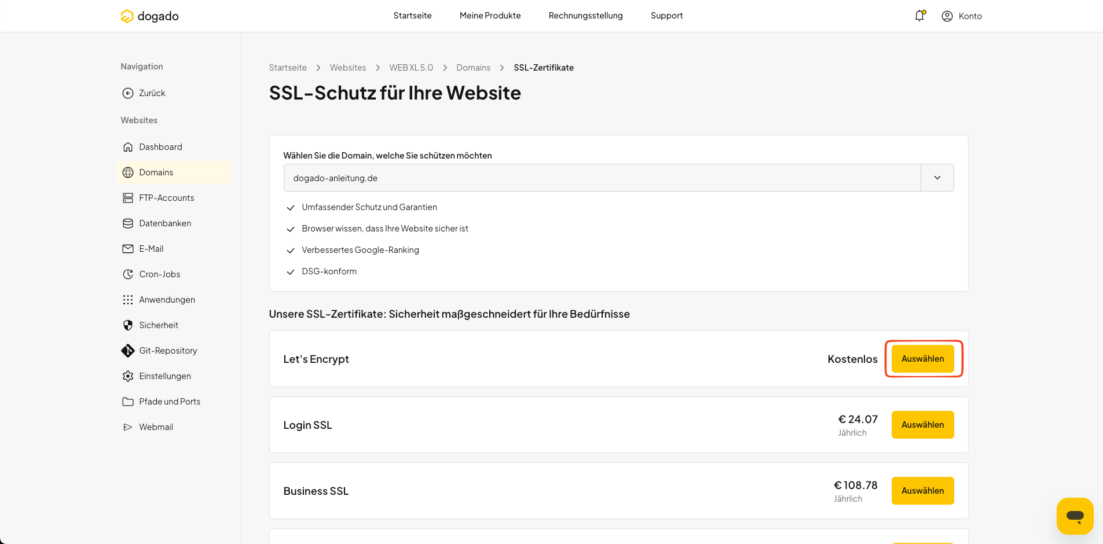Click the Login SSL certificate name
The width and height of the screenshot is (1103, 544).
[x=307, y=425]
